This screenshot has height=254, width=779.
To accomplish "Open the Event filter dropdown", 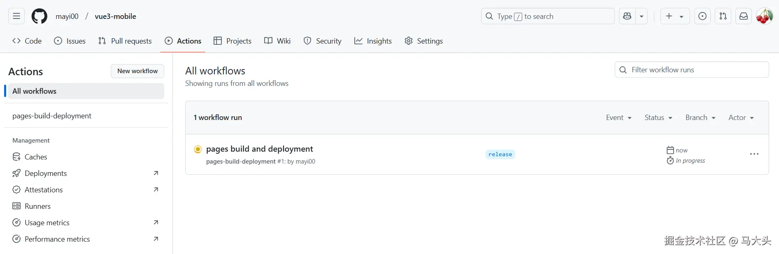I will [619, 118].
